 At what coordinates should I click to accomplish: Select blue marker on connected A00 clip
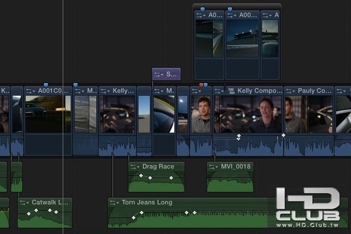point(230,10)
